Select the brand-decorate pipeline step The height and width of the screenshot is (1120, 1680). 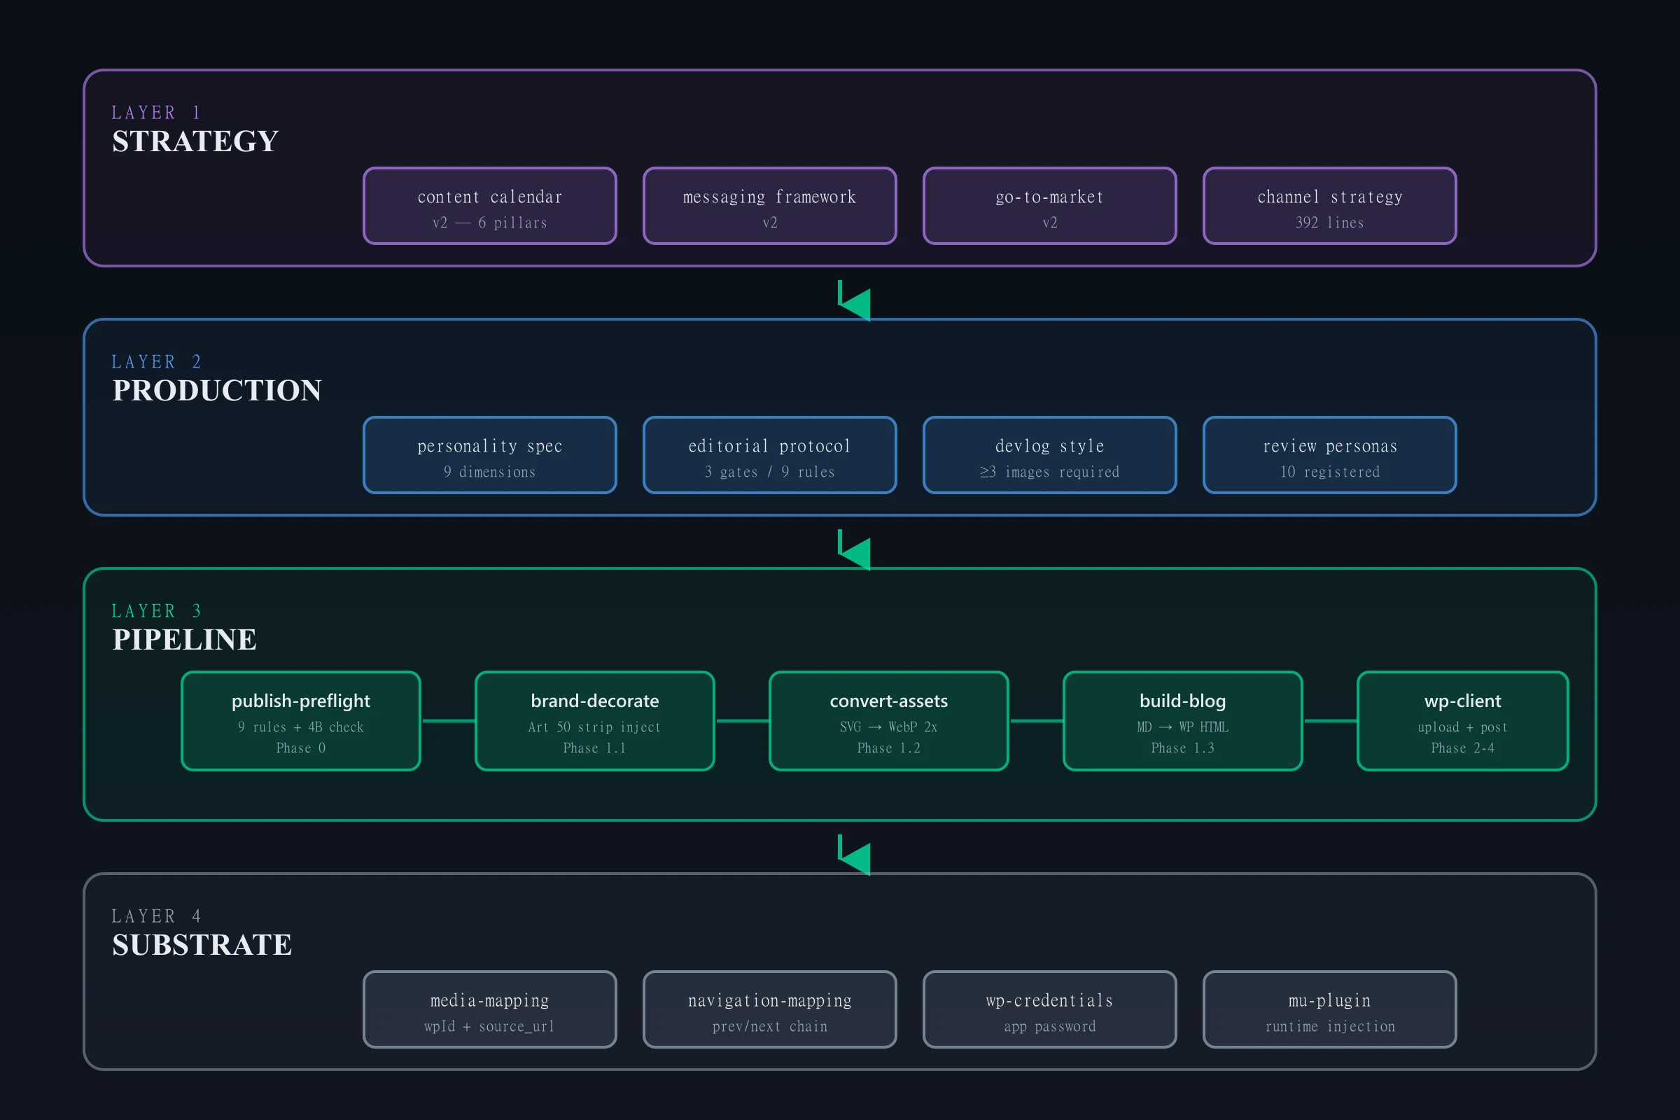pyautogui.click(x=595, y=721)
